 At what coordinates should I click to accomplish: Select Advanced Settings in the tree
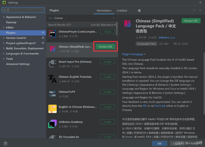coord(18,64)
